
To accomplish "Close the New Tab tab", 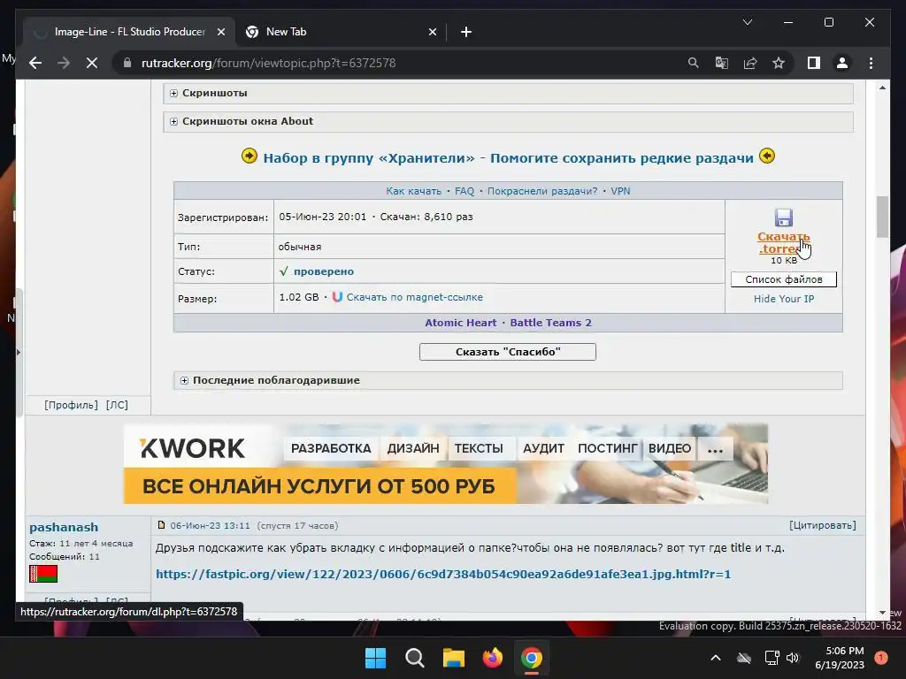I will pos(432,32).
